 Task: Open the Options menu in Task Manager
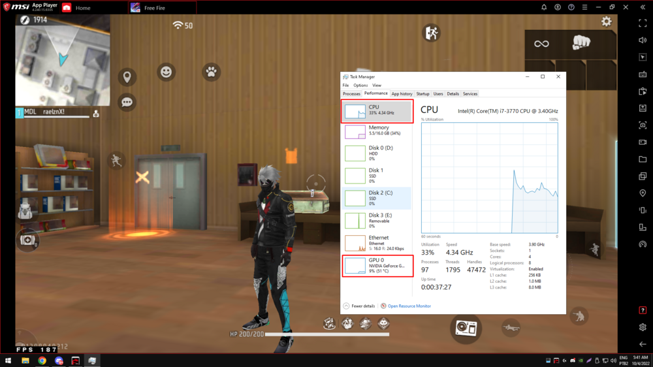(360, 86)
